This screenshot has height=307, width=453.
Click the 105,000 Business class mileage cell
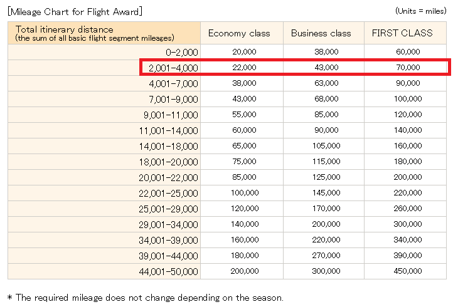point(326,146)
